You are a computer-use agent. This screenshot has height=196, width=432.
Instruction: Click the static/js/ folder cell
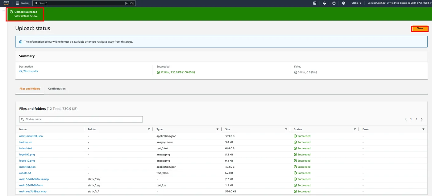[93, 191]
